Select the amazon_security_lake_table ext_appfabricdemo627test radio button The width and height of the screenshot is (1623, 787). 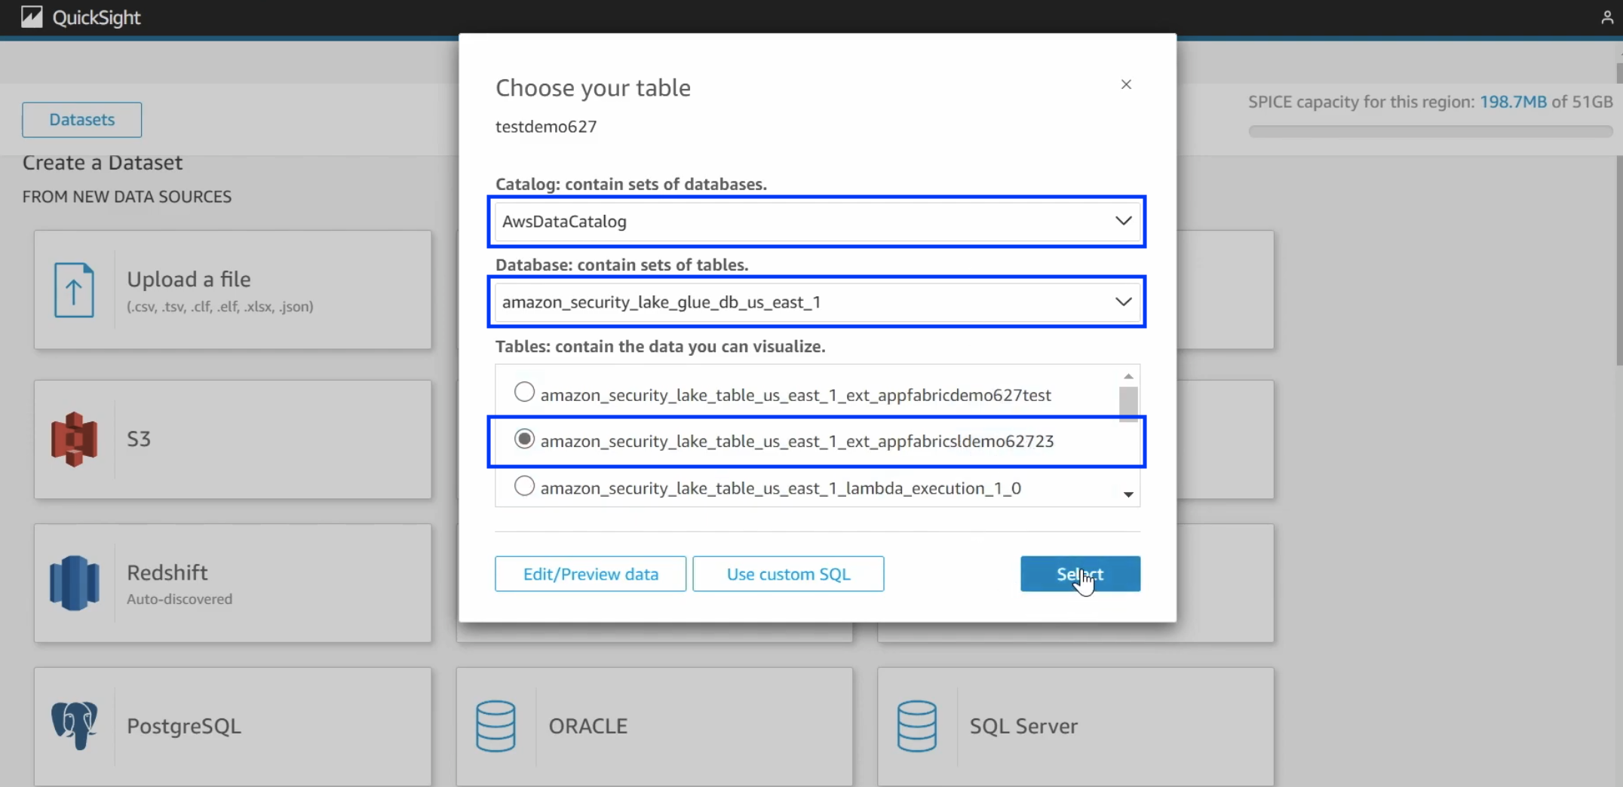pyautogui.click(x=524, y=391)
